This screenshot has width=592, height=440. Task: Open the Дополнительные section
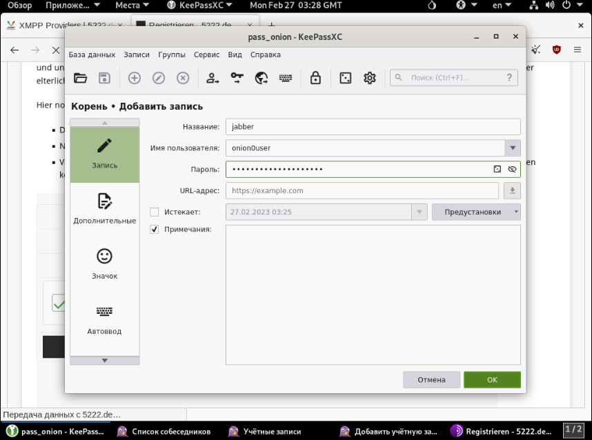pyautogui.click(x=105, y=209)
